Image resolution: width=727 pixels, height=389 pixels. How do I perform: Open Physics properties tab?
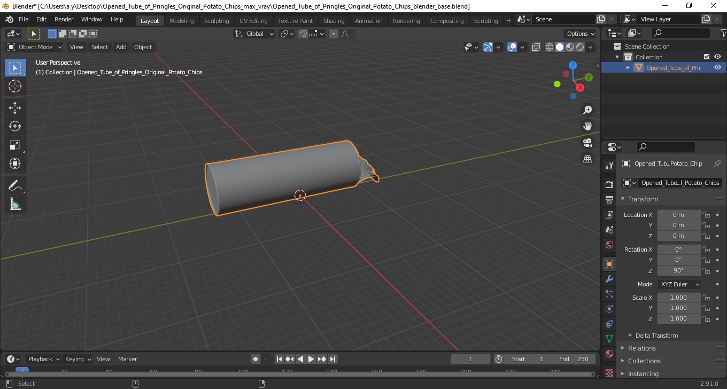[609, 309]
